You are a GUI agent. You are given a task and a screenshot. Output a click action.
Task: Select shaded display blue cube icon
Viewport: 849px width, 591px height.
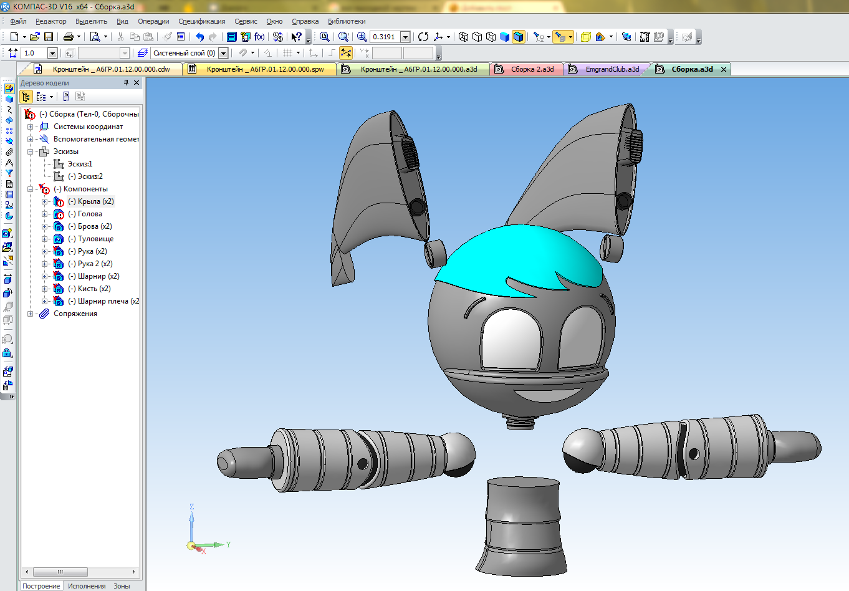coord(504,37)
